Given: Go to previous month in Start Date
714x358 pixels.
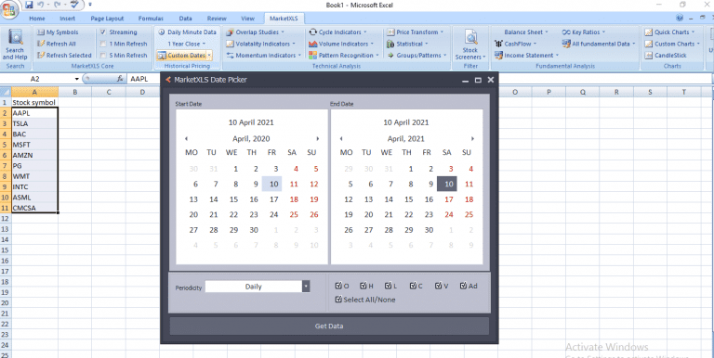Looking at the screenshot, I should (186, 138).
